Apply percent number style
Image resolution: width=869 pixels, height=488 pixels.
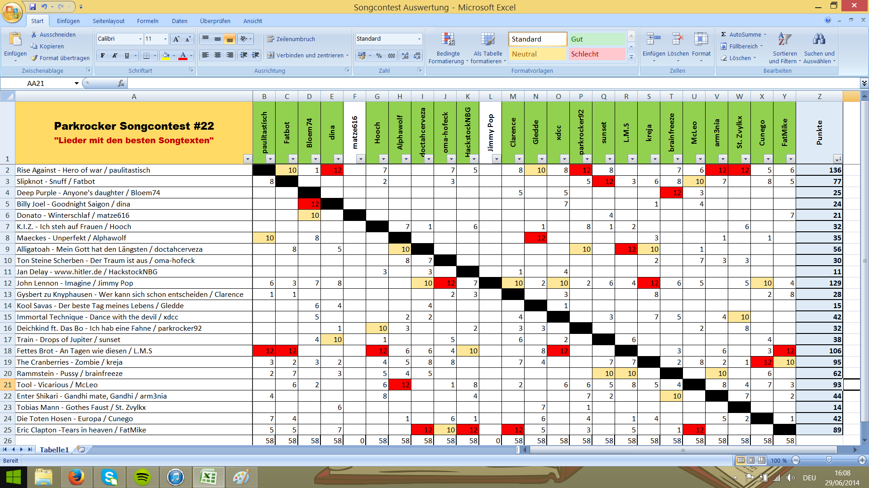pyautogui.click(x=379, y=56)
